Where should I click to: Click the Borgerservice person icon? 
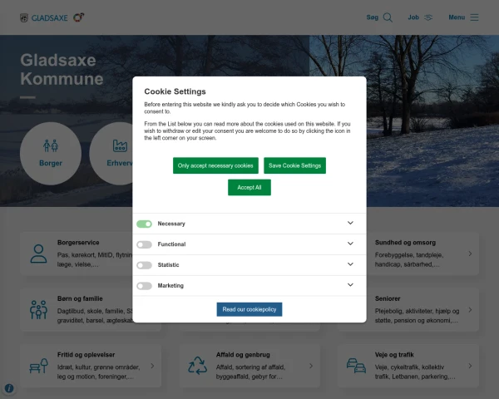click(x=38, y=254)
